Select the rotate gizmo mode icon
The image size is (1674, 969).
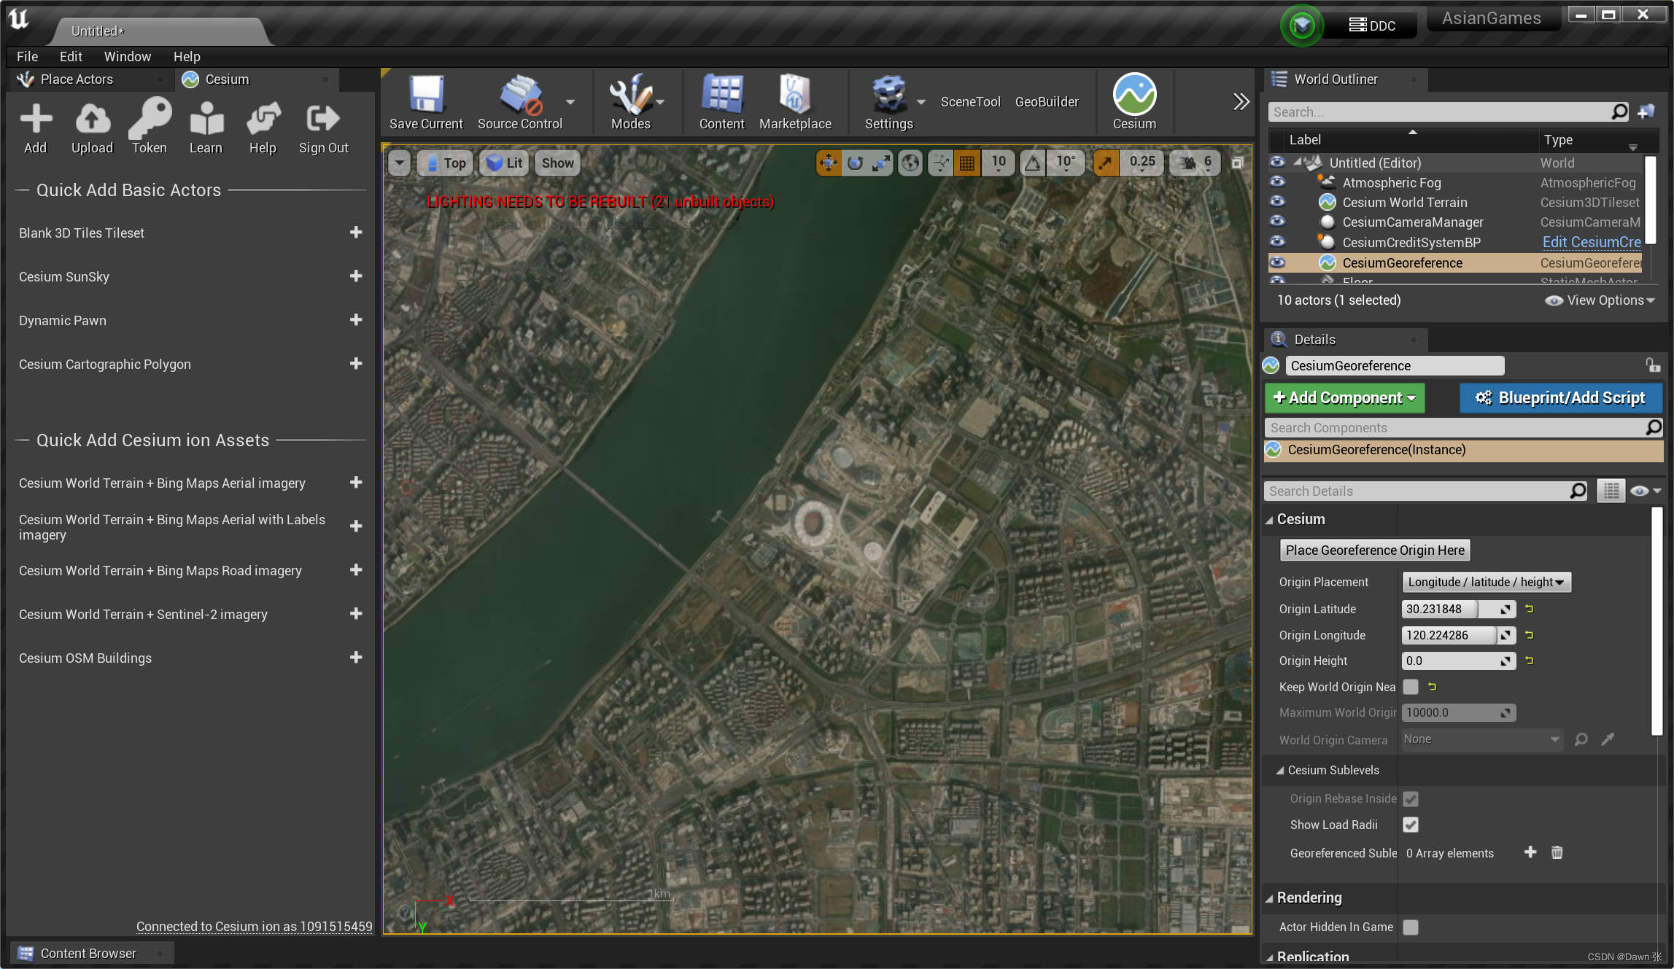tap(855, 163)
